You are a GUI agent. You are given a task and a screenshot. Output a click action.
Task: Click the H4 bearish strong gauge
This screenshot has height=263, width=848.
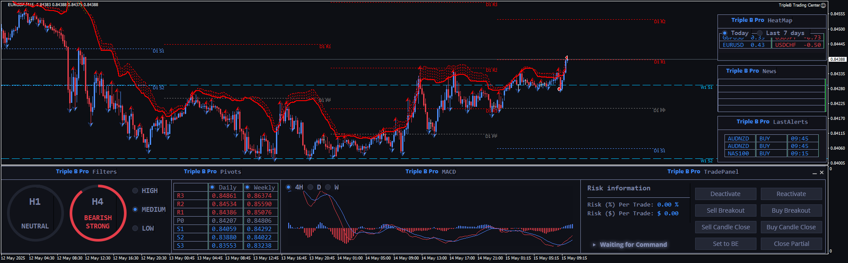click(x=98, y=213)
